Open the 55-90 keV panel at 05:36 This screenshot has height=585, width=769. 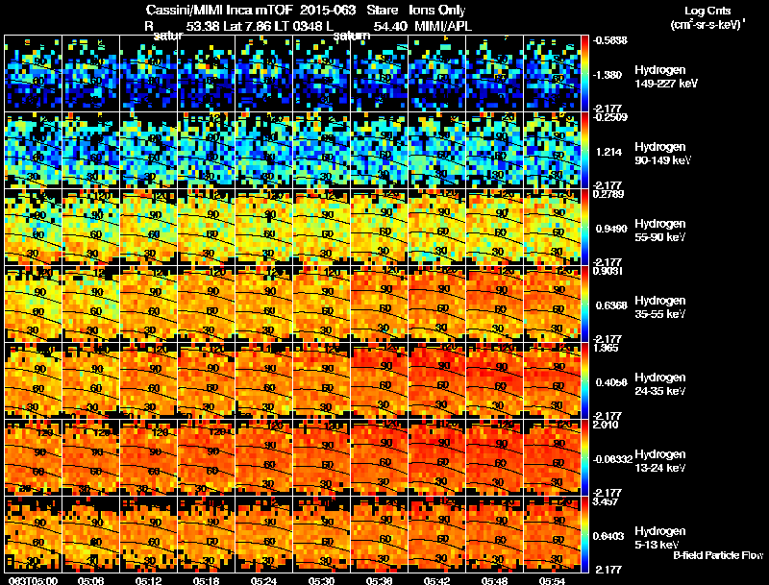[380, 227]
